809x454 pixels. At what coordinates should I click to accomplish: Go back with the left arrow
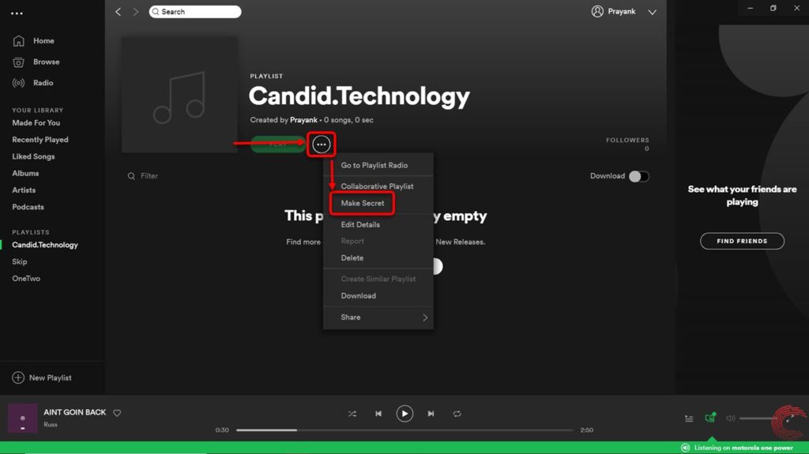[119, 11]
